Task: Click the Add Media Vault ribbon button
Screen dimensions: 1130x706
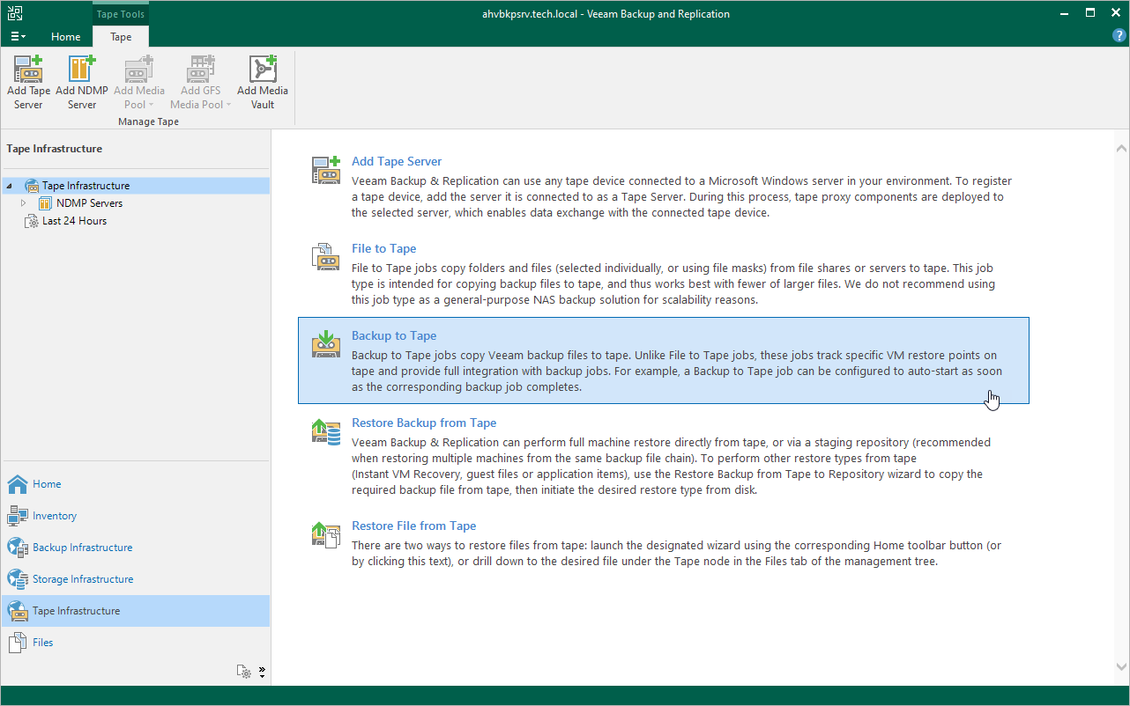Action: pos(263,82)
